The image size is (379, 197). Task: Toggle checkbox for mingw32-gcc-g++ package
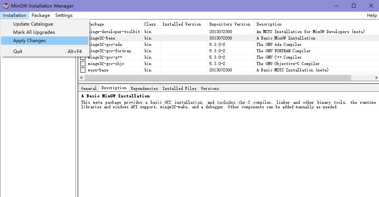coord(83,57)
